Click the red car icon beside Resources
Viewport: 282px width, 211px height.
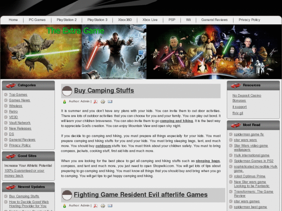pos(235,86)
